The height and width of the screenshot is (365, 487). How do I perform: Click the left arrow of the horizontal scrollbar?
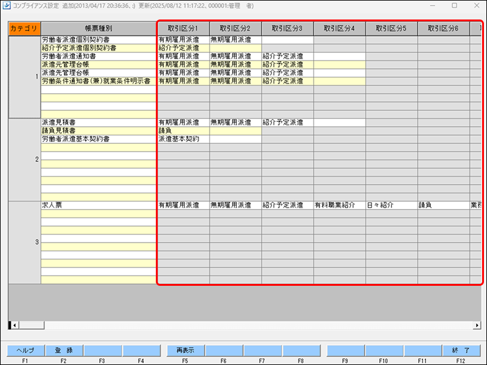click(15, 325)
